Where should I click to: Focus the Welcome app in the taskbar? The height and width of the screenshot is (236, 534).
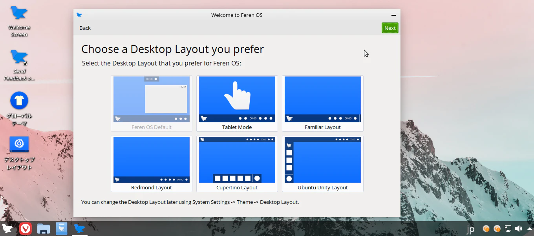pyautogui.click(x=80, y=229)
